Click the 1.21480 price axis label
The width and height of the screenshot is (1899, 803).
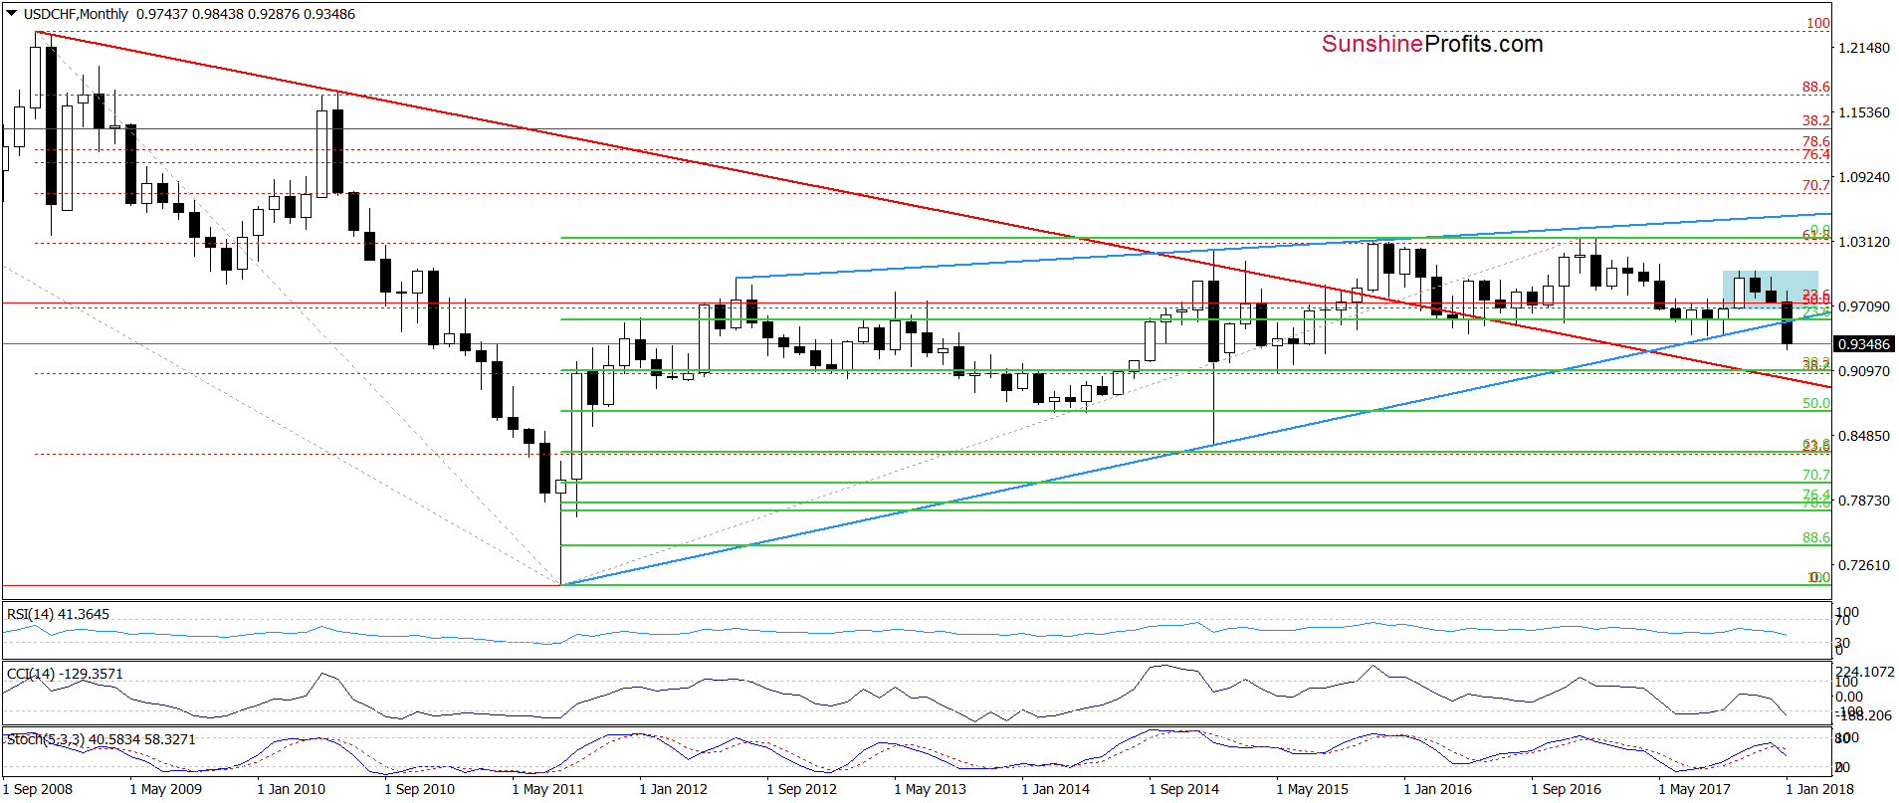pyautogui.click(x=1864, y=48)
